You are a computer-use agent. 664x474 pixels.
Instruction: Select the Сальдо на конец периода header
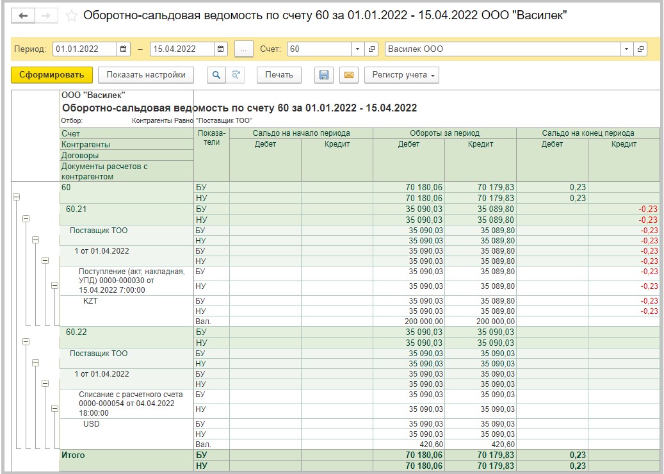588,133
